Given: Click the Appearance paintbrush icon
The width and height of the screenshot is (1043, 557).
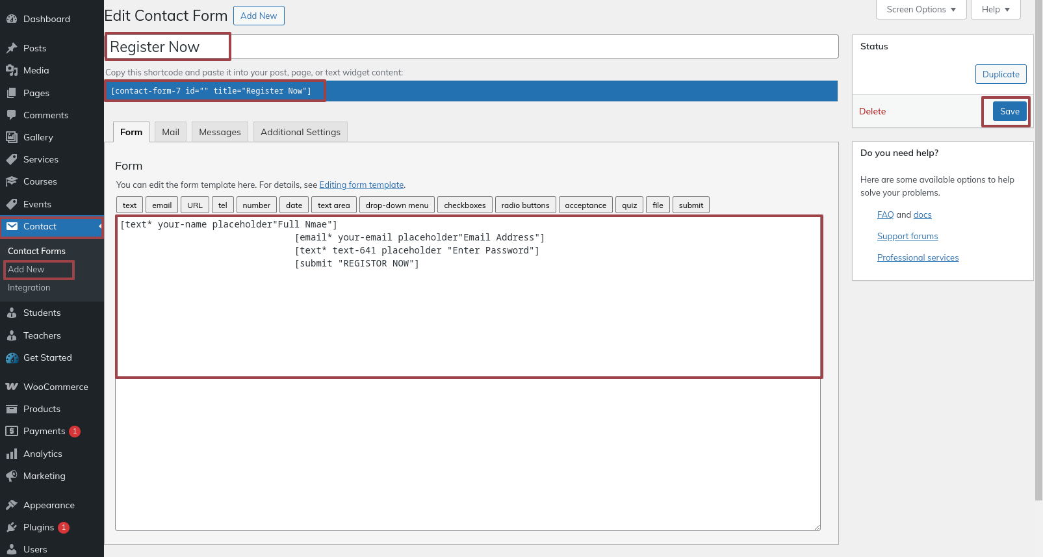Looking at the screenshot, I should coord(12,505).
